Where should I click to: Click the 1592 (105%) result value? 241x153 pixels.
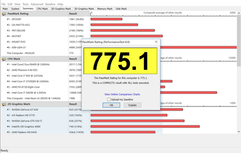(x=76, y=25)
